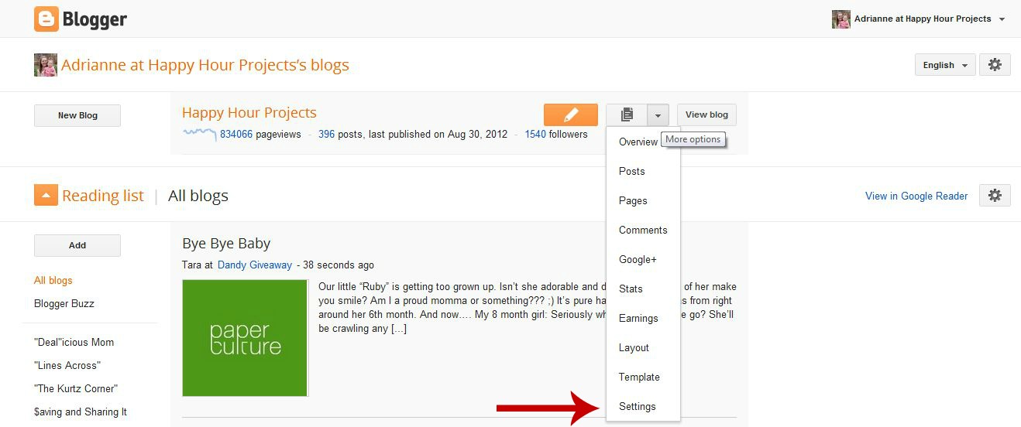Click the All blogs heading
Screen dimensions: 1021x427
coord(198,196)
